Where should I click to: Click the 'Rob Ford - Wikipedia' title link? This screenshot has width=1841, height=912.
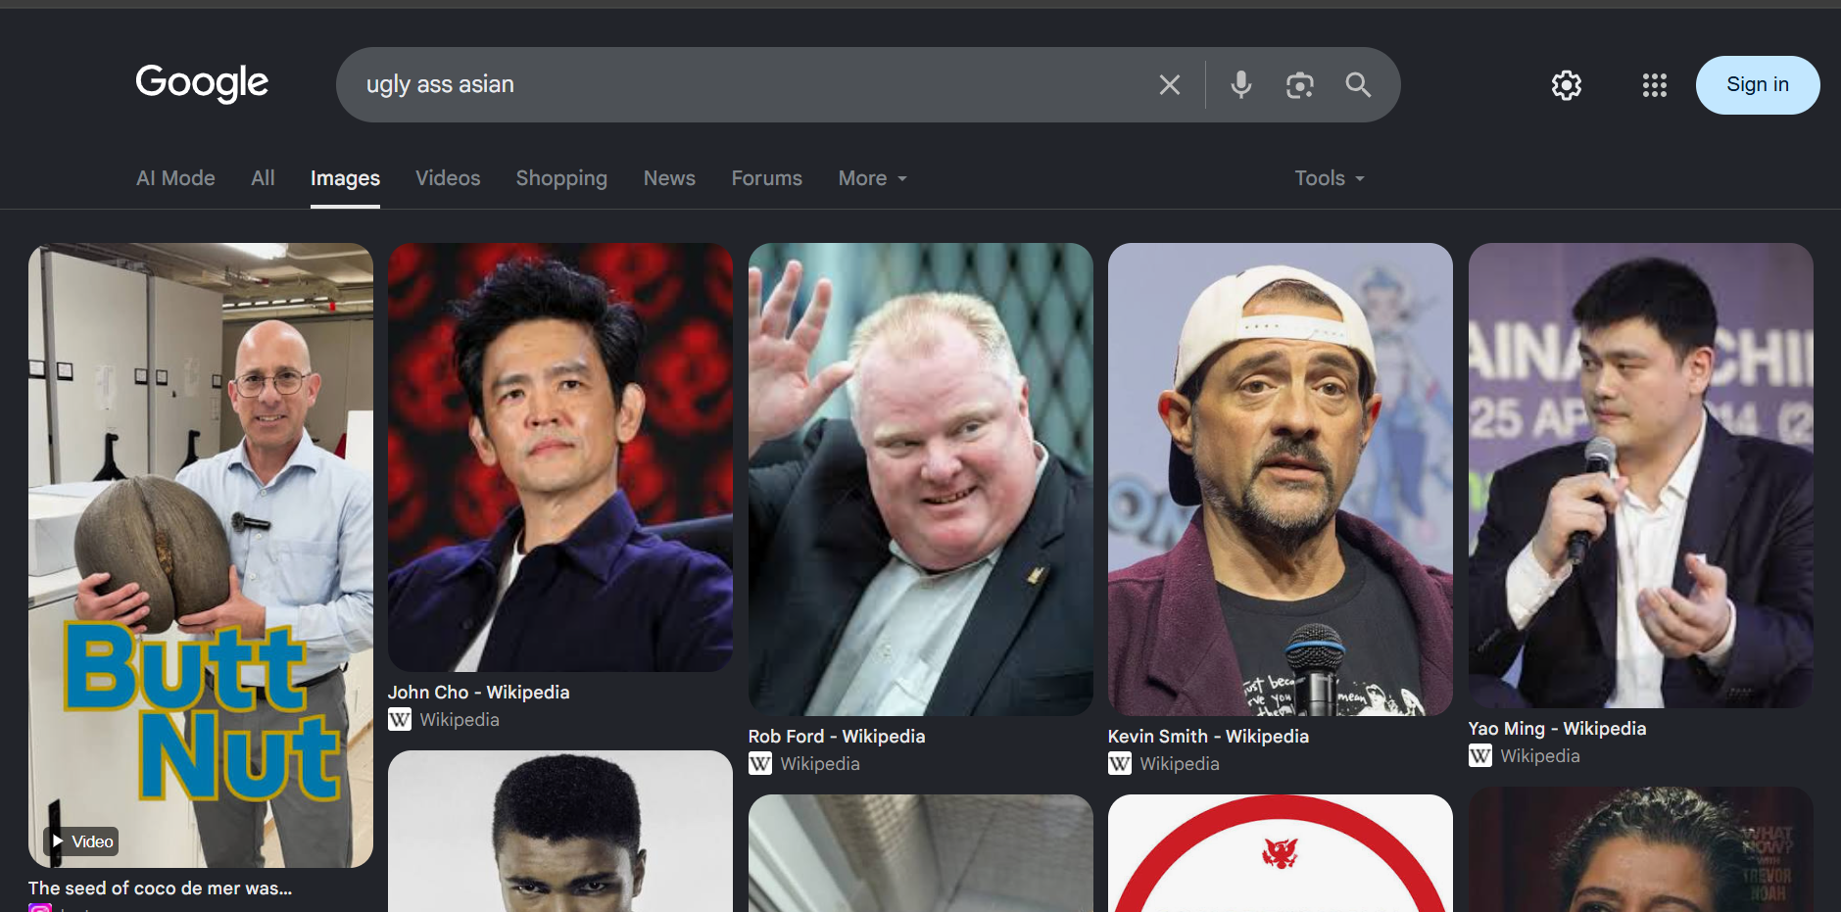837,737
